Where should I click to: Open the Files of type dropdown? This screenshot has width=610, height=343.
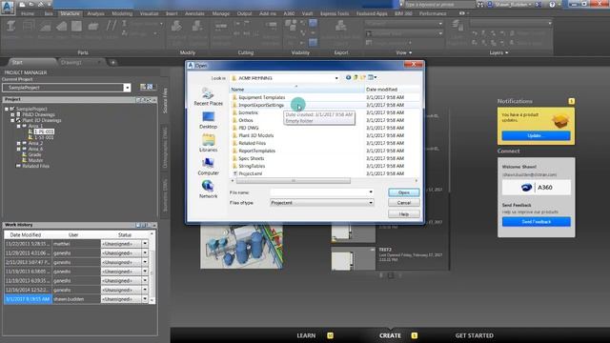tap(371, 203)
